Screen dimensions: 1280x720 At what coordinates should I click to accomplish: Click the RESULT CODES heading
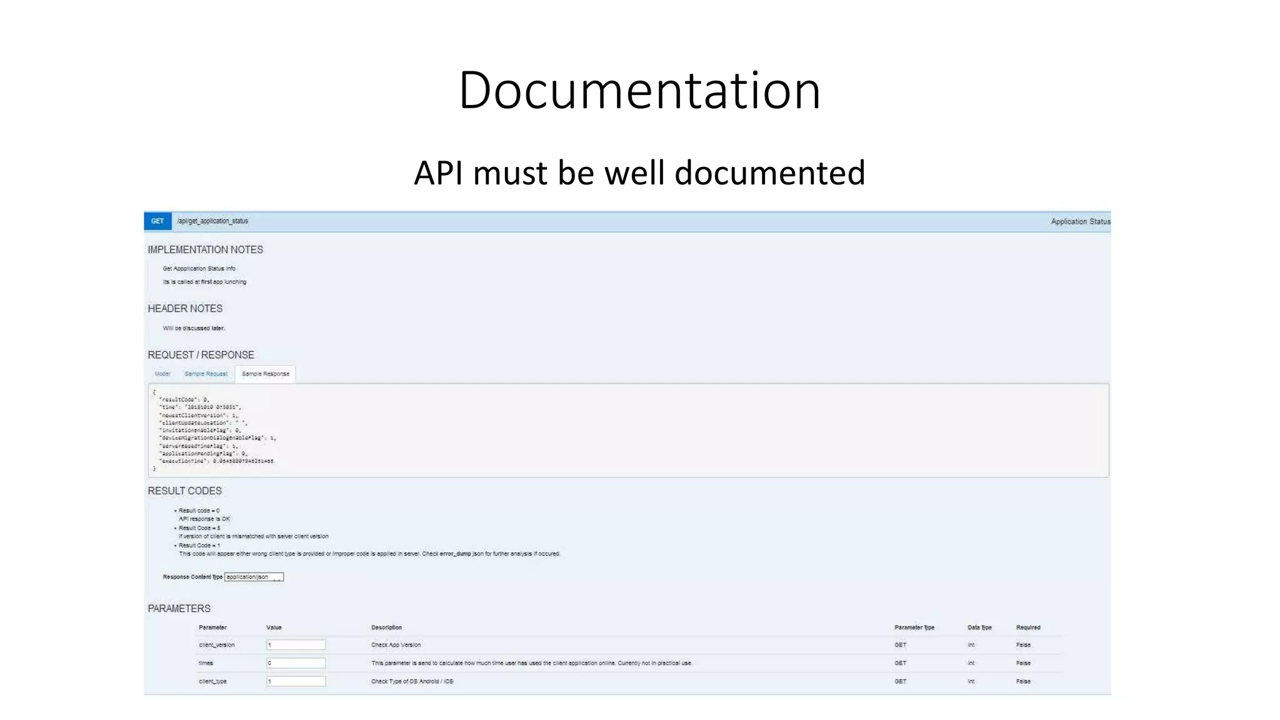pyautogui.click(x=185, y=491)
